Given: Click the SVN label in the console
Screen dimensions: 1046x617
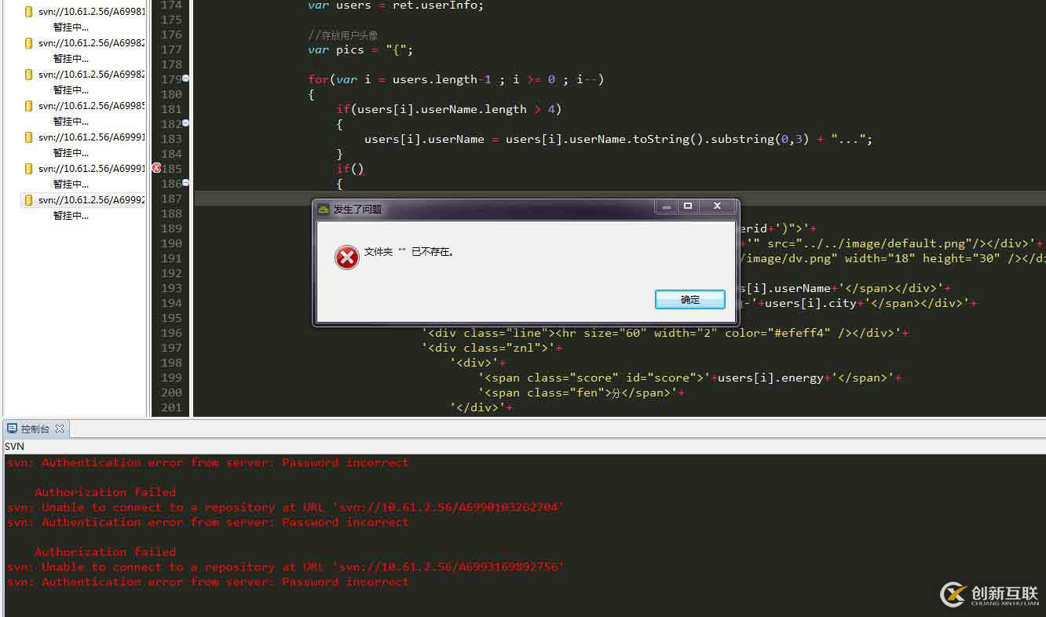Looking at the screenshot, I should 14,446.
